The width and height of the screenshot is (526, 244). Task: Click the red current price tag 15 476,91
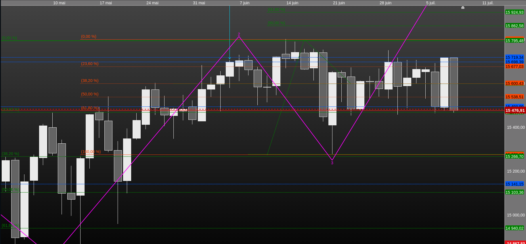click(515, 110)
